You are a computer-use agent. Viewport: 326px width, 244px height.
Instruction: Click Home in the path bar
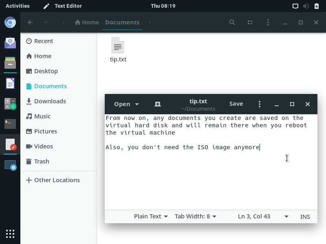[87, 22]
